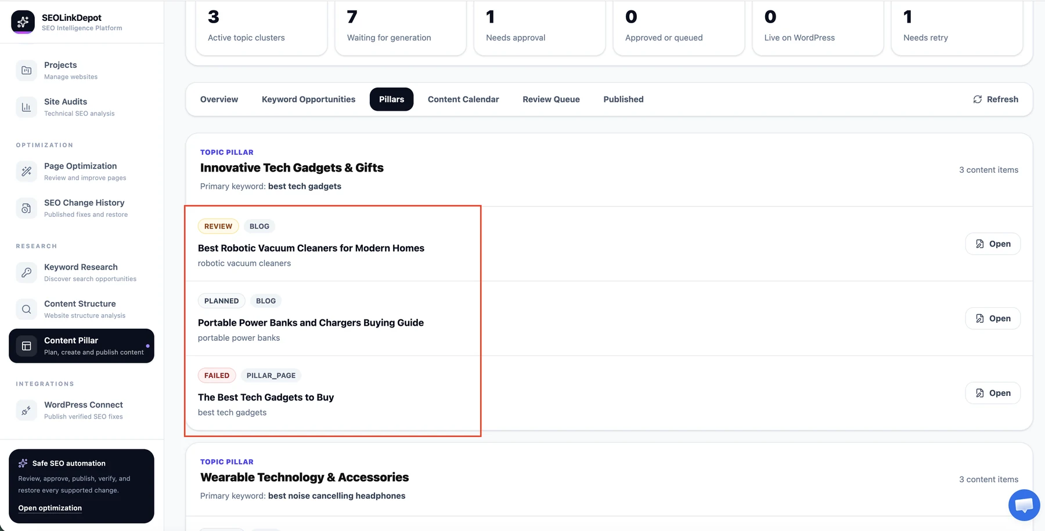Open the Content Structure magnifier icon
The height and width of the screenshot is (531, 1045).
pyautogui.click(x=26, y=309)
